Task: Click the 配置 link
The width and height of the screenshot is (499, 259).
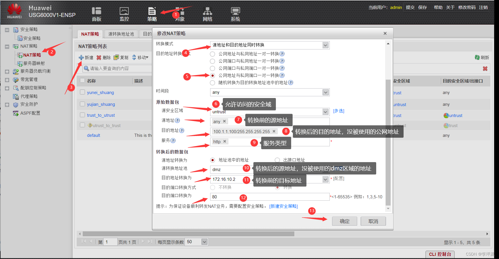Action: (339, 179)
